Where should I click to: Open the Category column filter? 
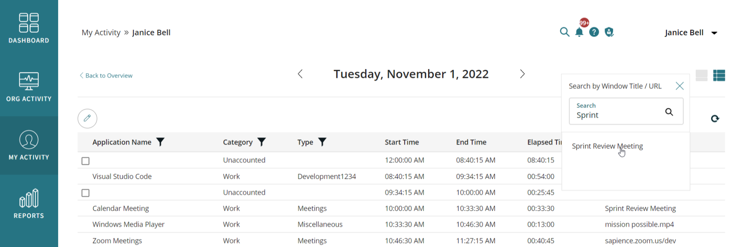[262, 142]
